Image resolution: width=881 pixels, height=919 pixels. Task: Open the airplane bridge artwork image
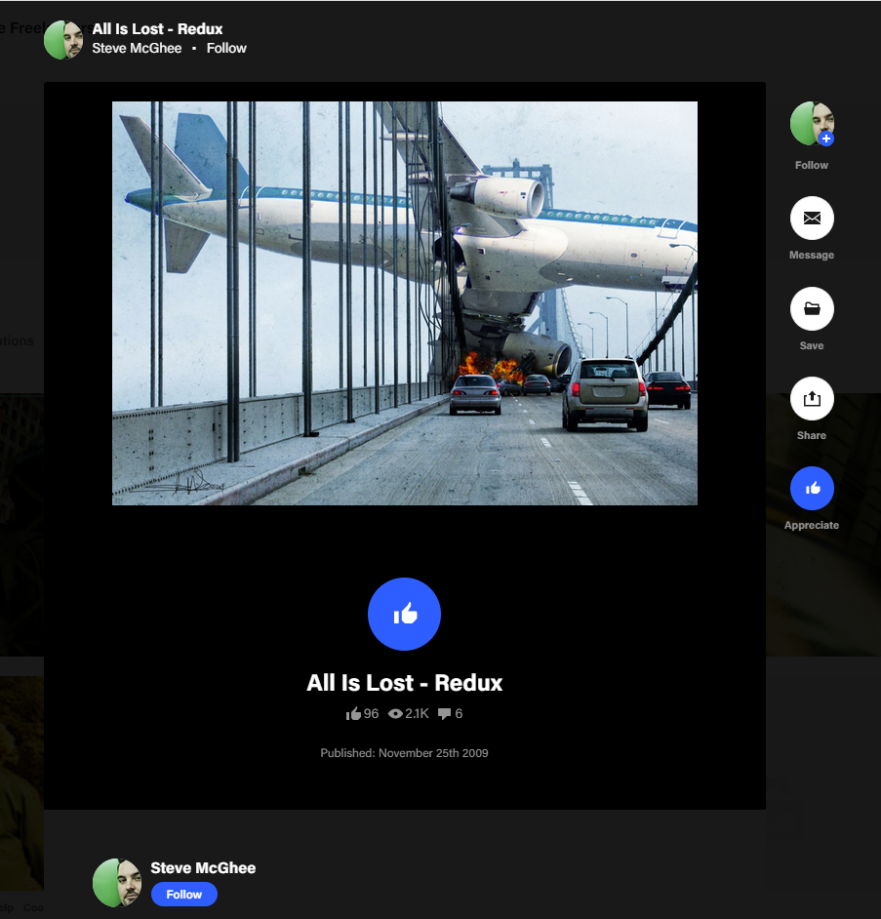404,302
